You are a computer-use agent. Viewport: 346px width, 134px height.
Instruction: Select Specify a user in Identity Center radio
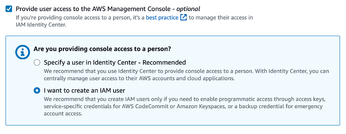coord(37,63)
